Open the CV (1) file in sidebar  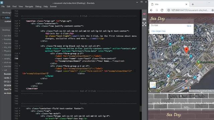[7, 82]
